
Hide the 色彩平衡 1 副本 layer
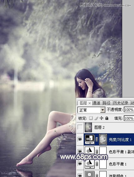80,151
